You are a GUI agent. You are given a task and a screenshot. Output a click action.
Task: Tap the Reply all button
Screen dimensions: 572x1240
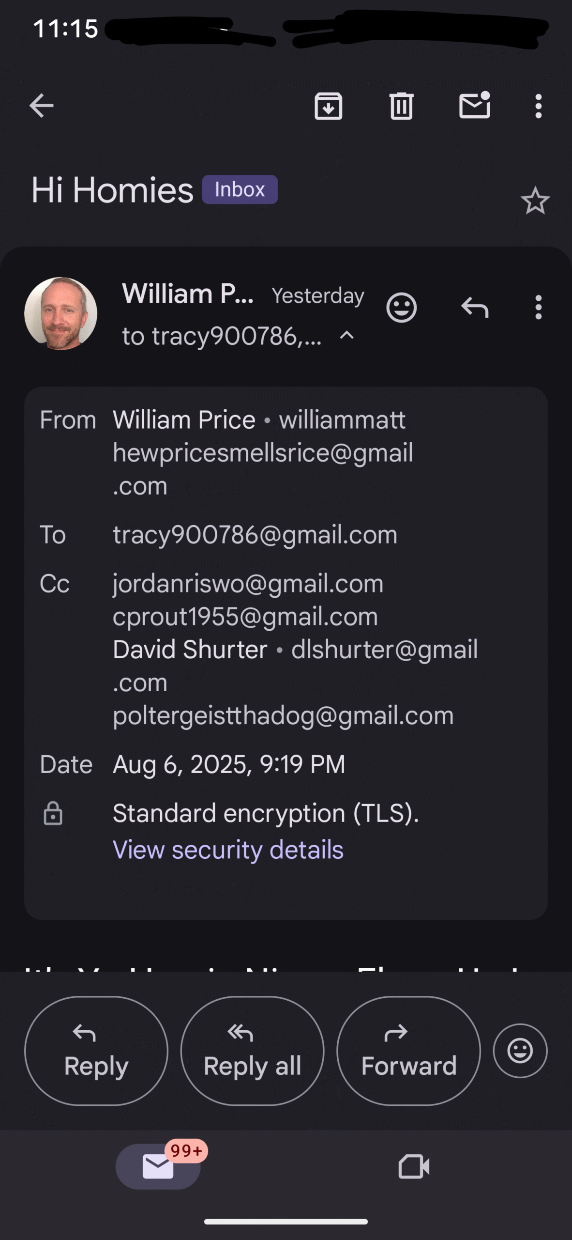[252, 1051]
